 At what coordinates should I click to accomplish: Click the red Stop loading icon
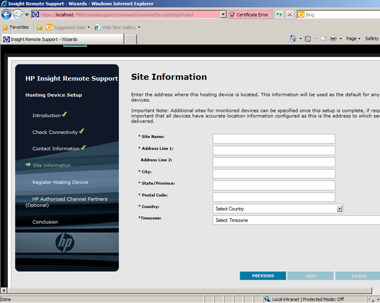289,14
